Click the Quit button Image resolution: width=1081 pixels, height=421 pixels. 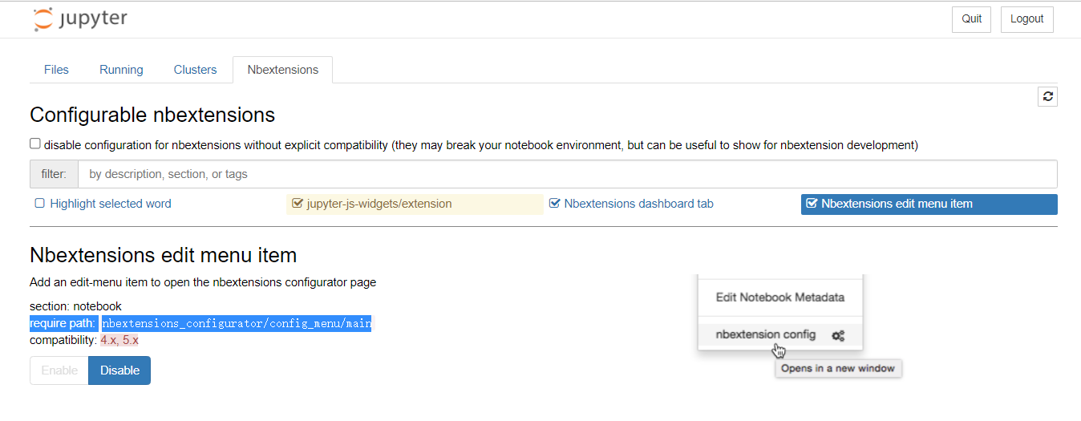coord(971,19)
